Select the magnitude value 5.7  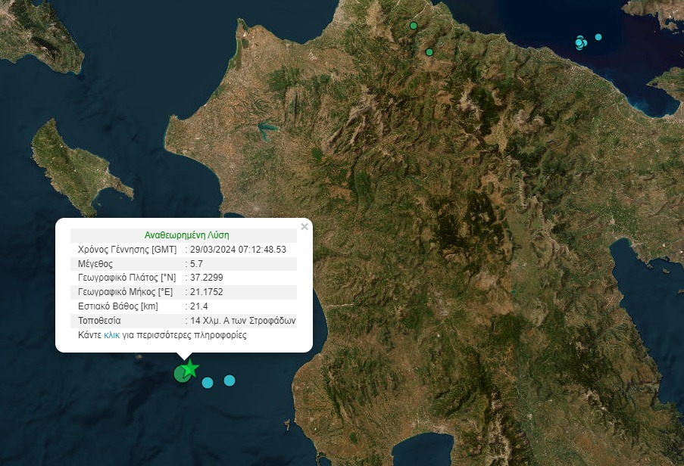(x=197, y=264)
